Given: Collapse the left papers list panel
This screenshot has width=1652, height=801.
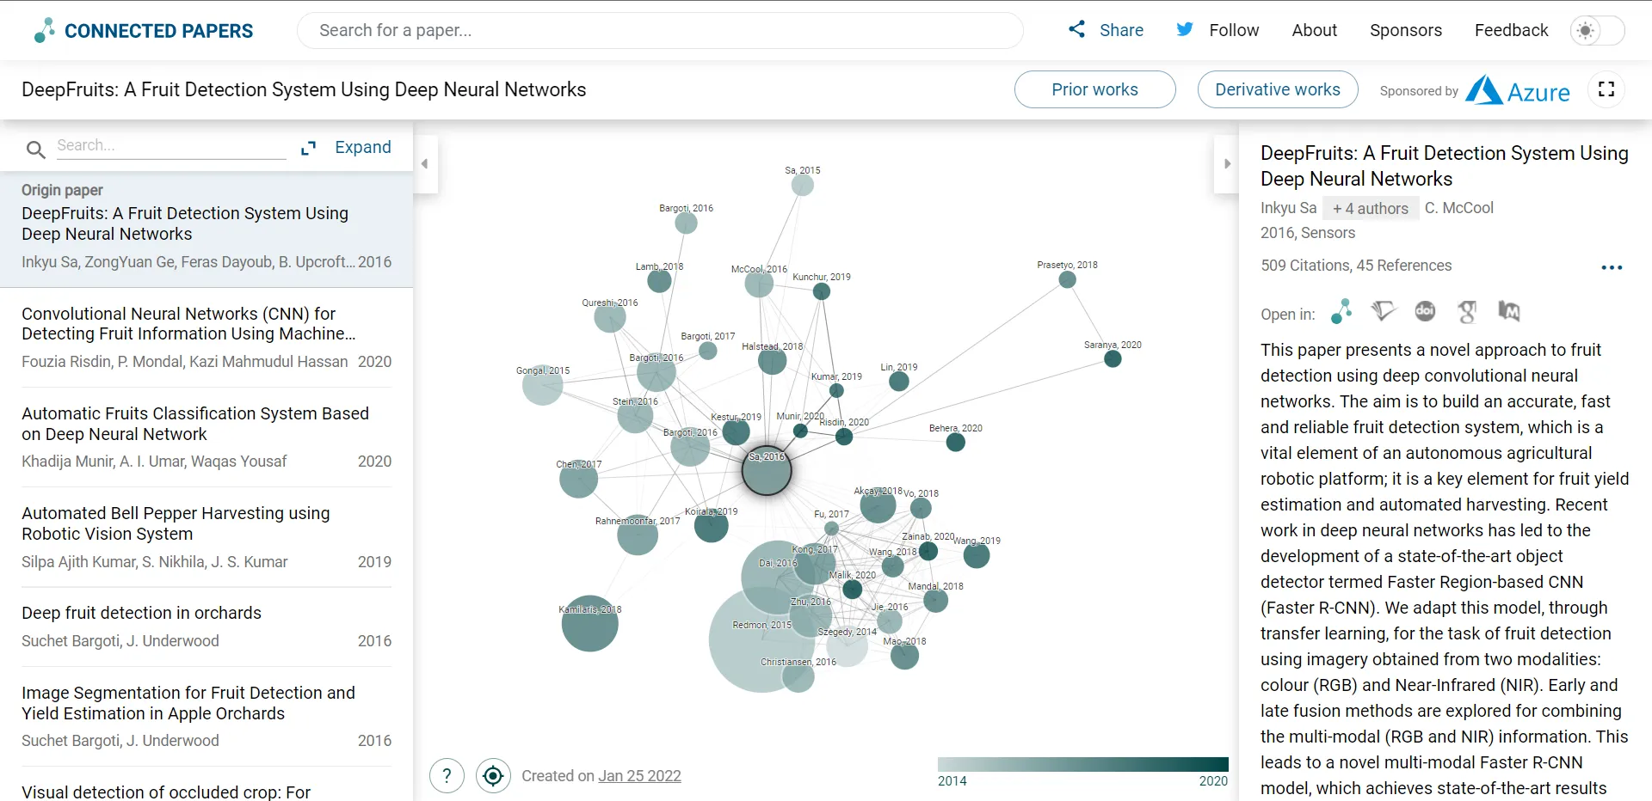Looking at the screenshot, I should click(x=425, y=163).
